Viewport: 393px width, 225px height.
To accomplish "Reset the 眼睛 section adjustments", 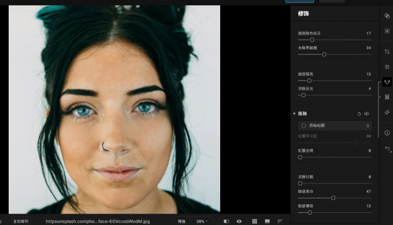I will (359, 114).
